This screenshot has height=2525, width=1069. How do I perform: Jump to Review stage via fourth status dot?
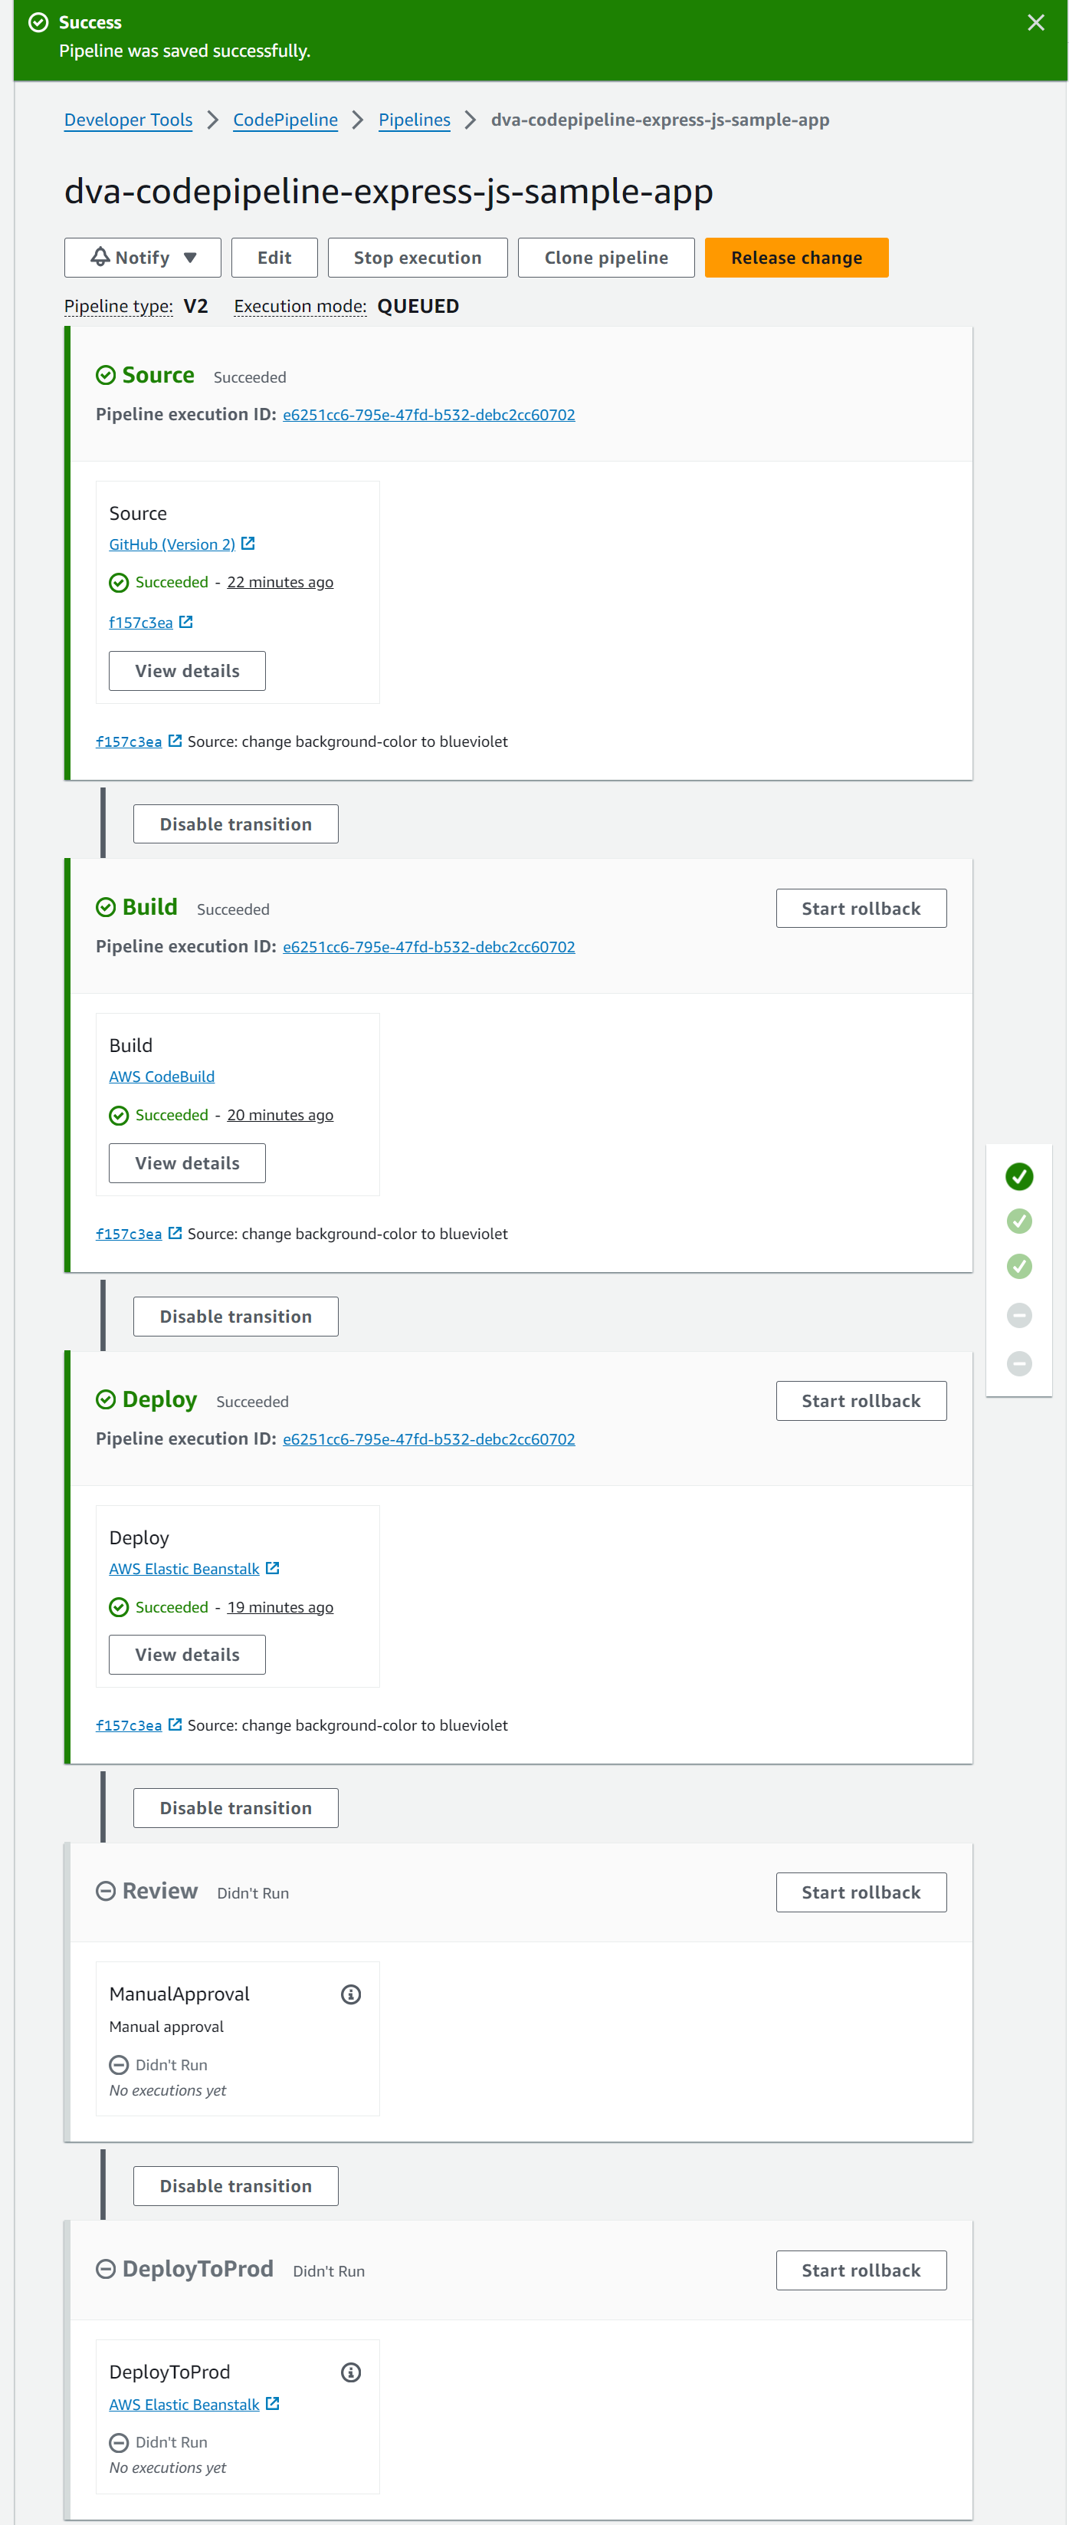tap(1019, 1314)
